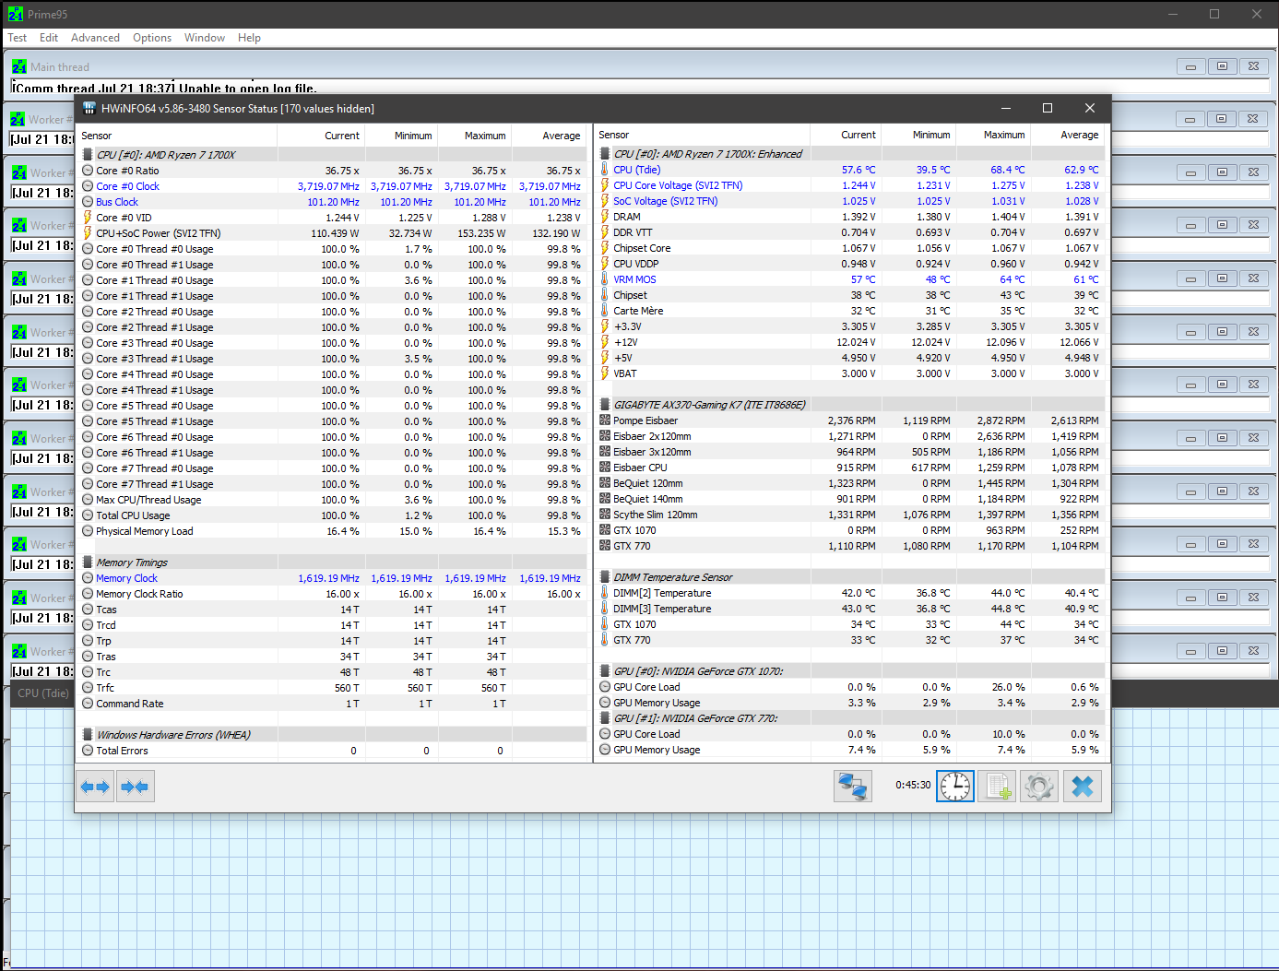Click the Prime95 title bar icon

[x=16, y=14]
